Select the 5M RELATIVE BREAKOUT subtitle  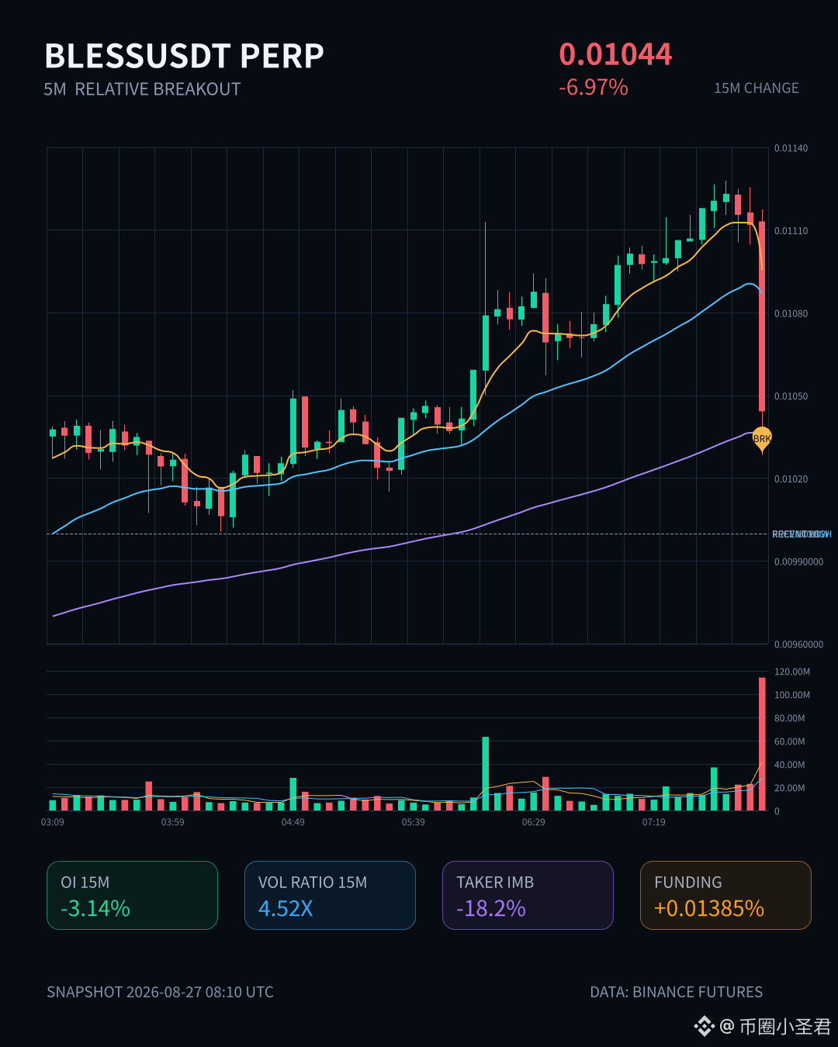point(142,89)
